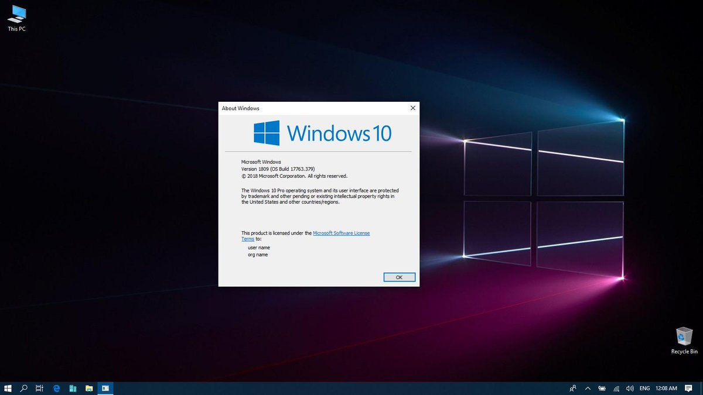Screen dimensions: 703x395
Task: Close the About Windows dialog
Action: click(412, 108)
